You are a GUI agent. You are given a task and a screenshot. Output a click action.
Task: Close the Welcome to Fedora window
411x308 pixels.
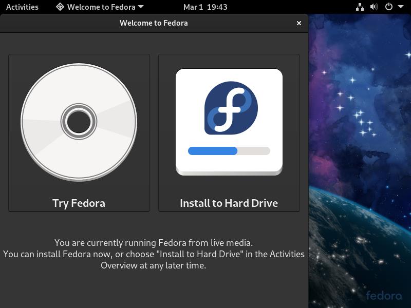(299, 23)
